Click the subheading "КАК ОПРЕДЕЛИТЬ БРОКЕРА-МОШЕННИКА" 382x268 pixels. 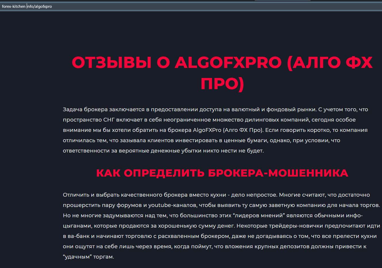[222, 173]
